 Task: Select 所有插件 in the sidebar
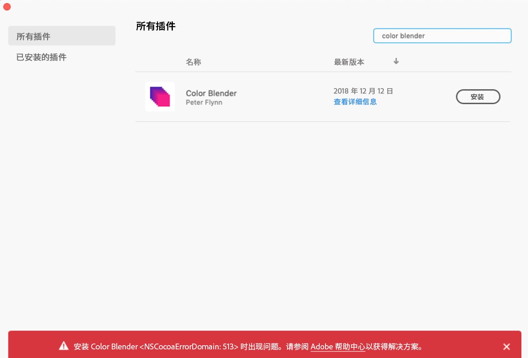click(62, 36)
